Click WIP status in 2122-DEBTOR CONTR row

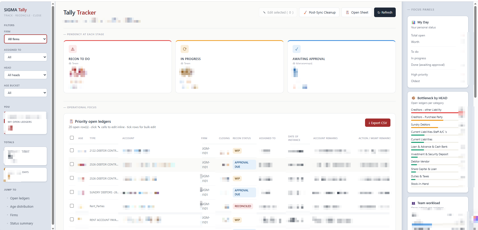[x=237, y=151]
